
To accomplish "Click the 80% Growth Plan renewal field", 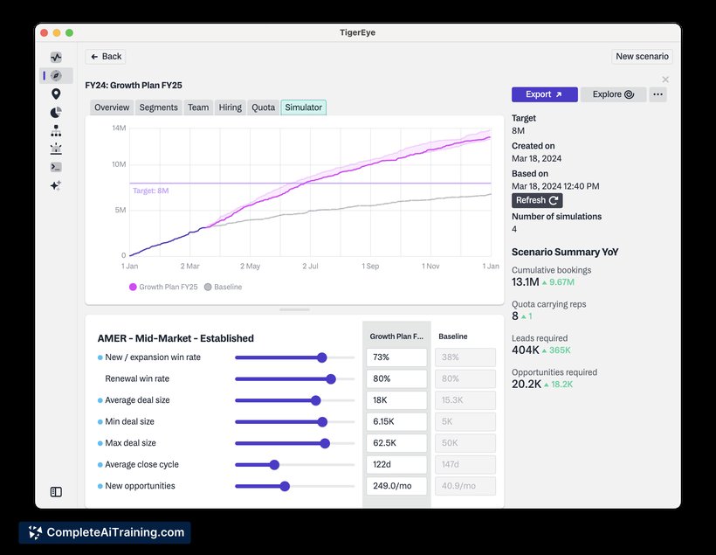I will [396, 379].
